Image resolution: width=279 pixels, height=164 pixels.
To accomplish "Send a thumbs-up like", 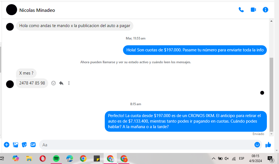I will click(268, 145).
